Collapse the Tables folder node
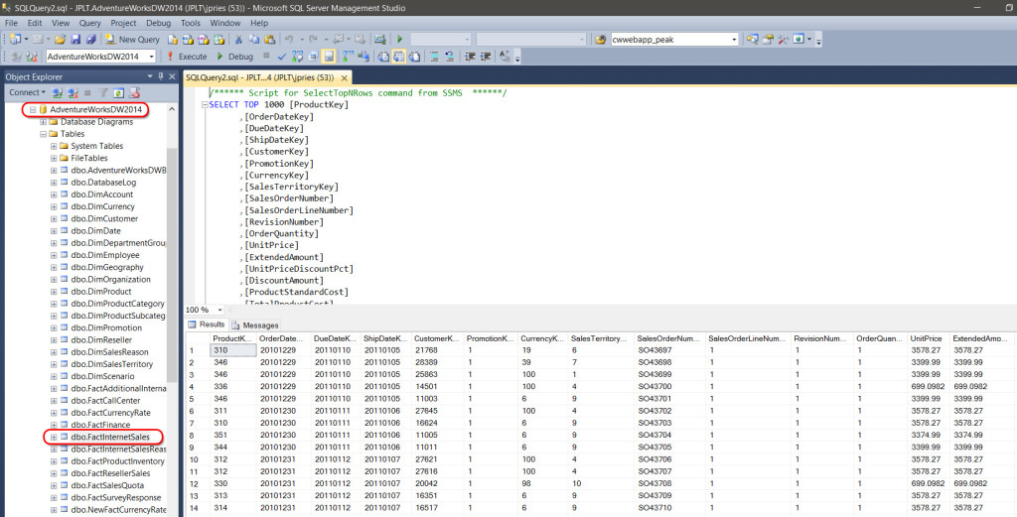This screenshot has height=517, width=1017. click(x=43, y=134)
